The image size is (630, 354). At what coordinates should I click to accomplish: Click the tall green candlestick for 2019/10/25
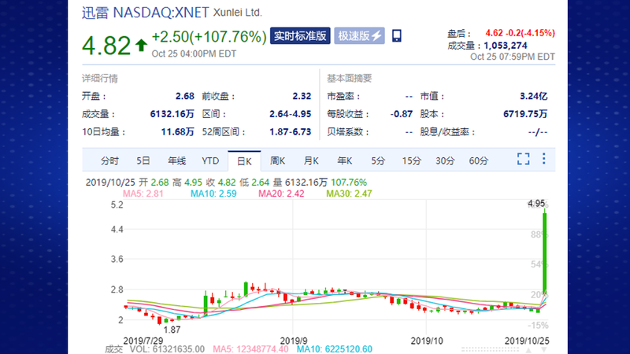(x=544, y=253)
